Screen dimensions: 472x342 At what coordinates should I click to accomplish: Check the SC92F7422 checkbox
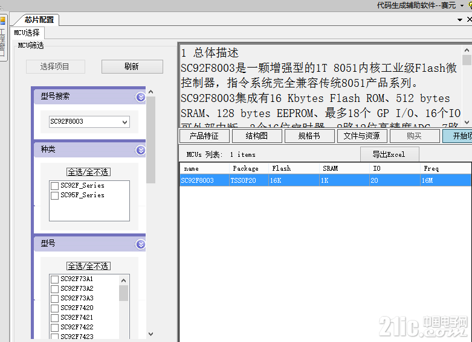(x=54, y=328)
